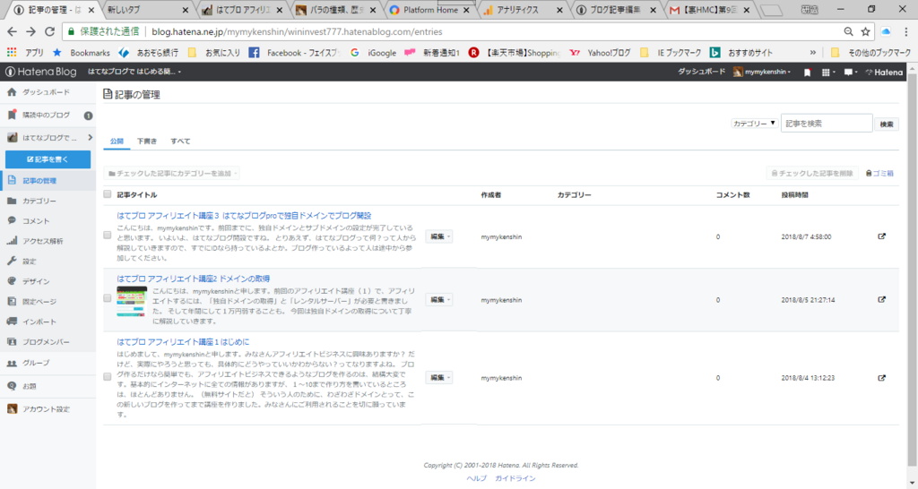Go back with browser back arrow
Image resolution: width=918 pixels, height=489 pixels.
pos(13,31)
